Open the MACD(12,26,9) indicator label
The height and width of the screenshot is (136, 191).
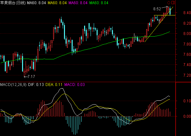[x=13, y=85]
